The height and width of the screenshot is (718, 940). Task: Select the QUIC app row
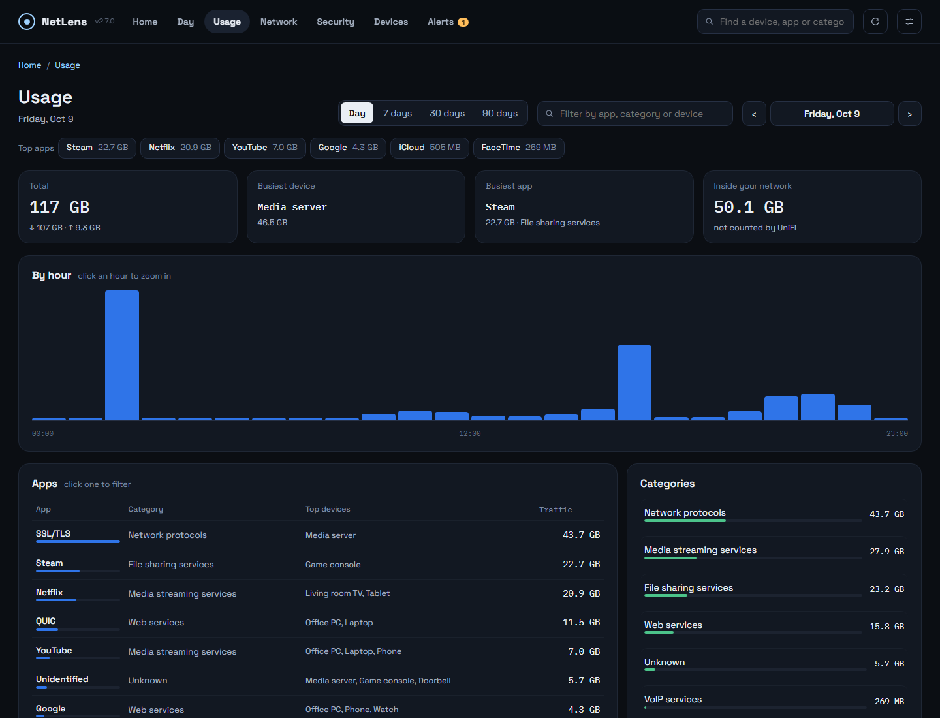click(318, 622)
